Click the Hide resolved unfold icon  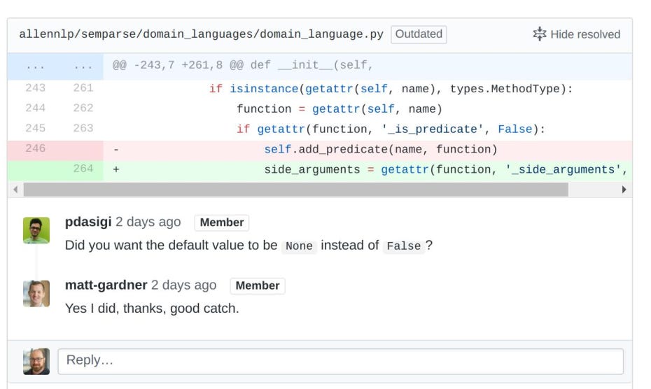539,34
